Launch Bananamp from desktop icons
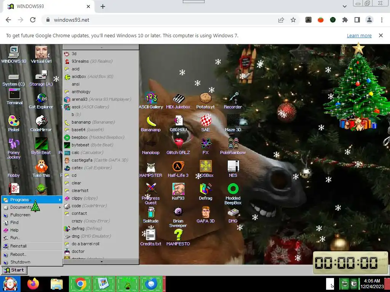Screen dimensions: 390x292 [x=151, y=124]
